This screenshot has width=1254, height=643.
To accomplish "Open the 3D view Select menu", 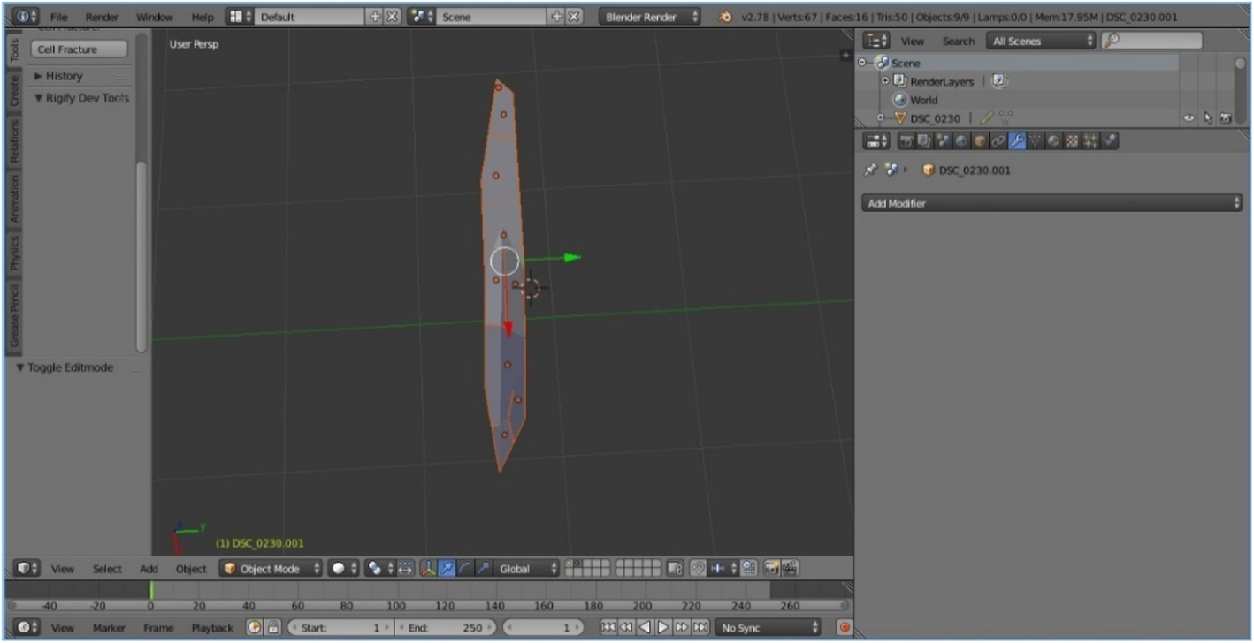I will pos(107,569).
